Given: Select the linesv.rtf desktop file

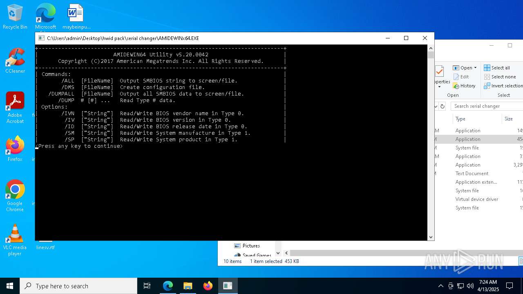Looking at the screenshot, I should pos(45,247).
